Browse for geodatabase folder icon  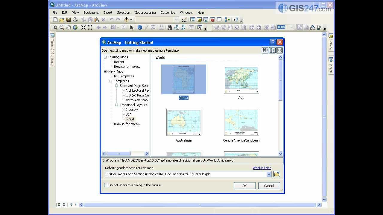click(x=276, y=174)
